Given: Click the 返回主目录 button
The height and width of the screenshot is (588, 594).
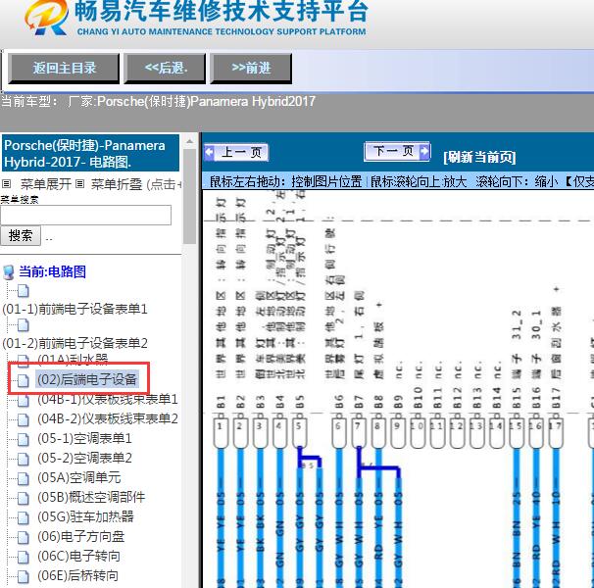Looking at the screenshot, I should [x=64, y=69].
